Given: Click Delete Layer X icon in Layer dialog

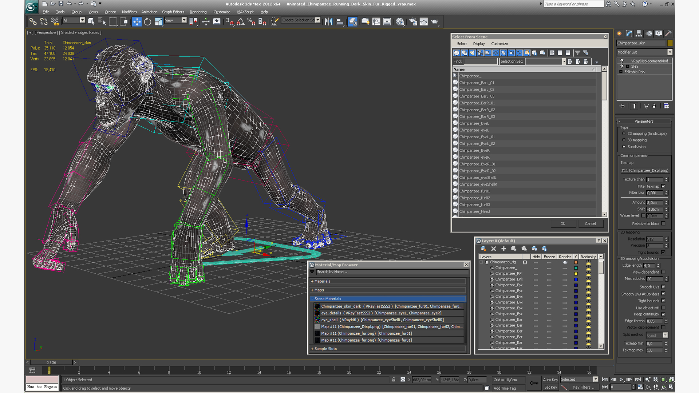Looking at the screenshot, I should (x=494, y=249).
